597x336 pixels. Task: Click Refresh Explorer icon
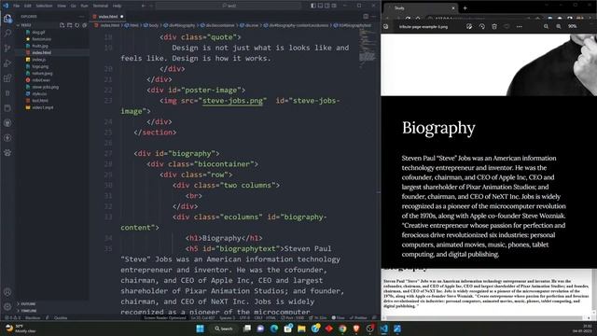77,25
